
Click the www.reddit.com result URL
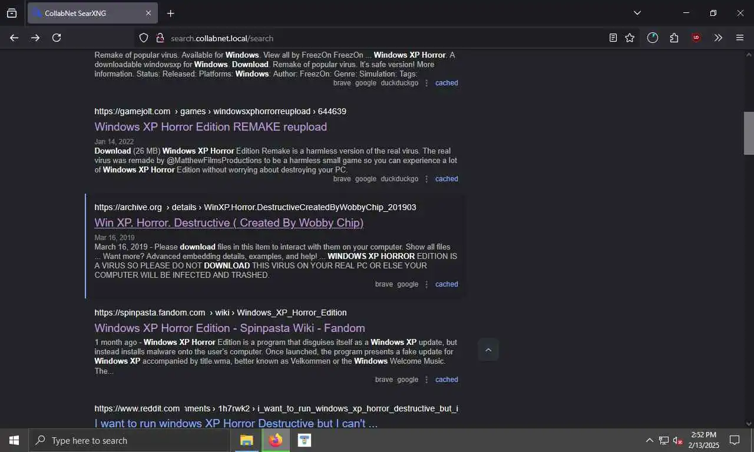[276, 408]
